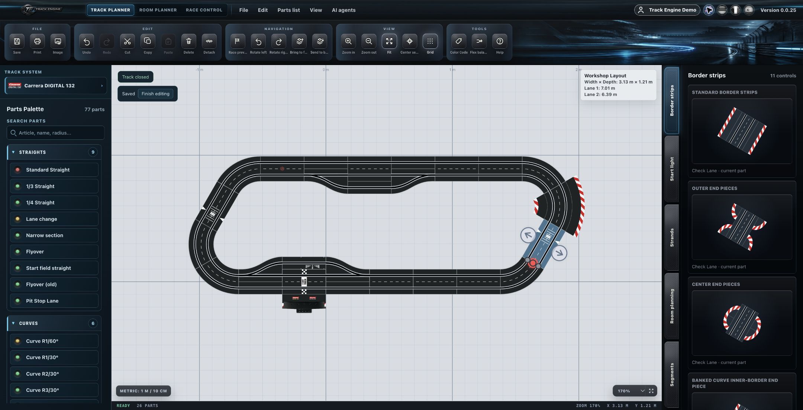Delete the selected part with trash icon

[x=188, y=42]
